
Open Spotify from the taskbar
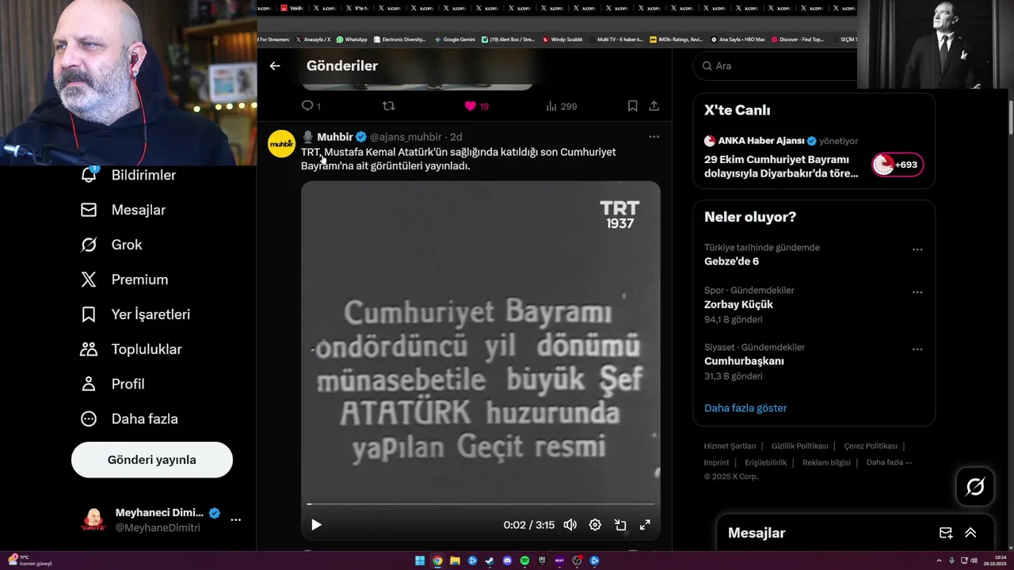(x=524, y=561)
